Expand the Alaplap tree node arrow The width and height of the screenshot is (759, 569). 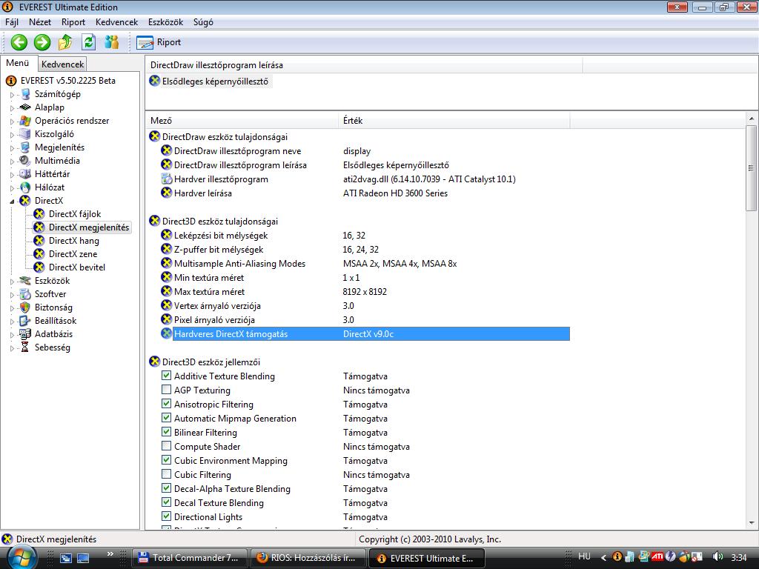tap(12, 108)
